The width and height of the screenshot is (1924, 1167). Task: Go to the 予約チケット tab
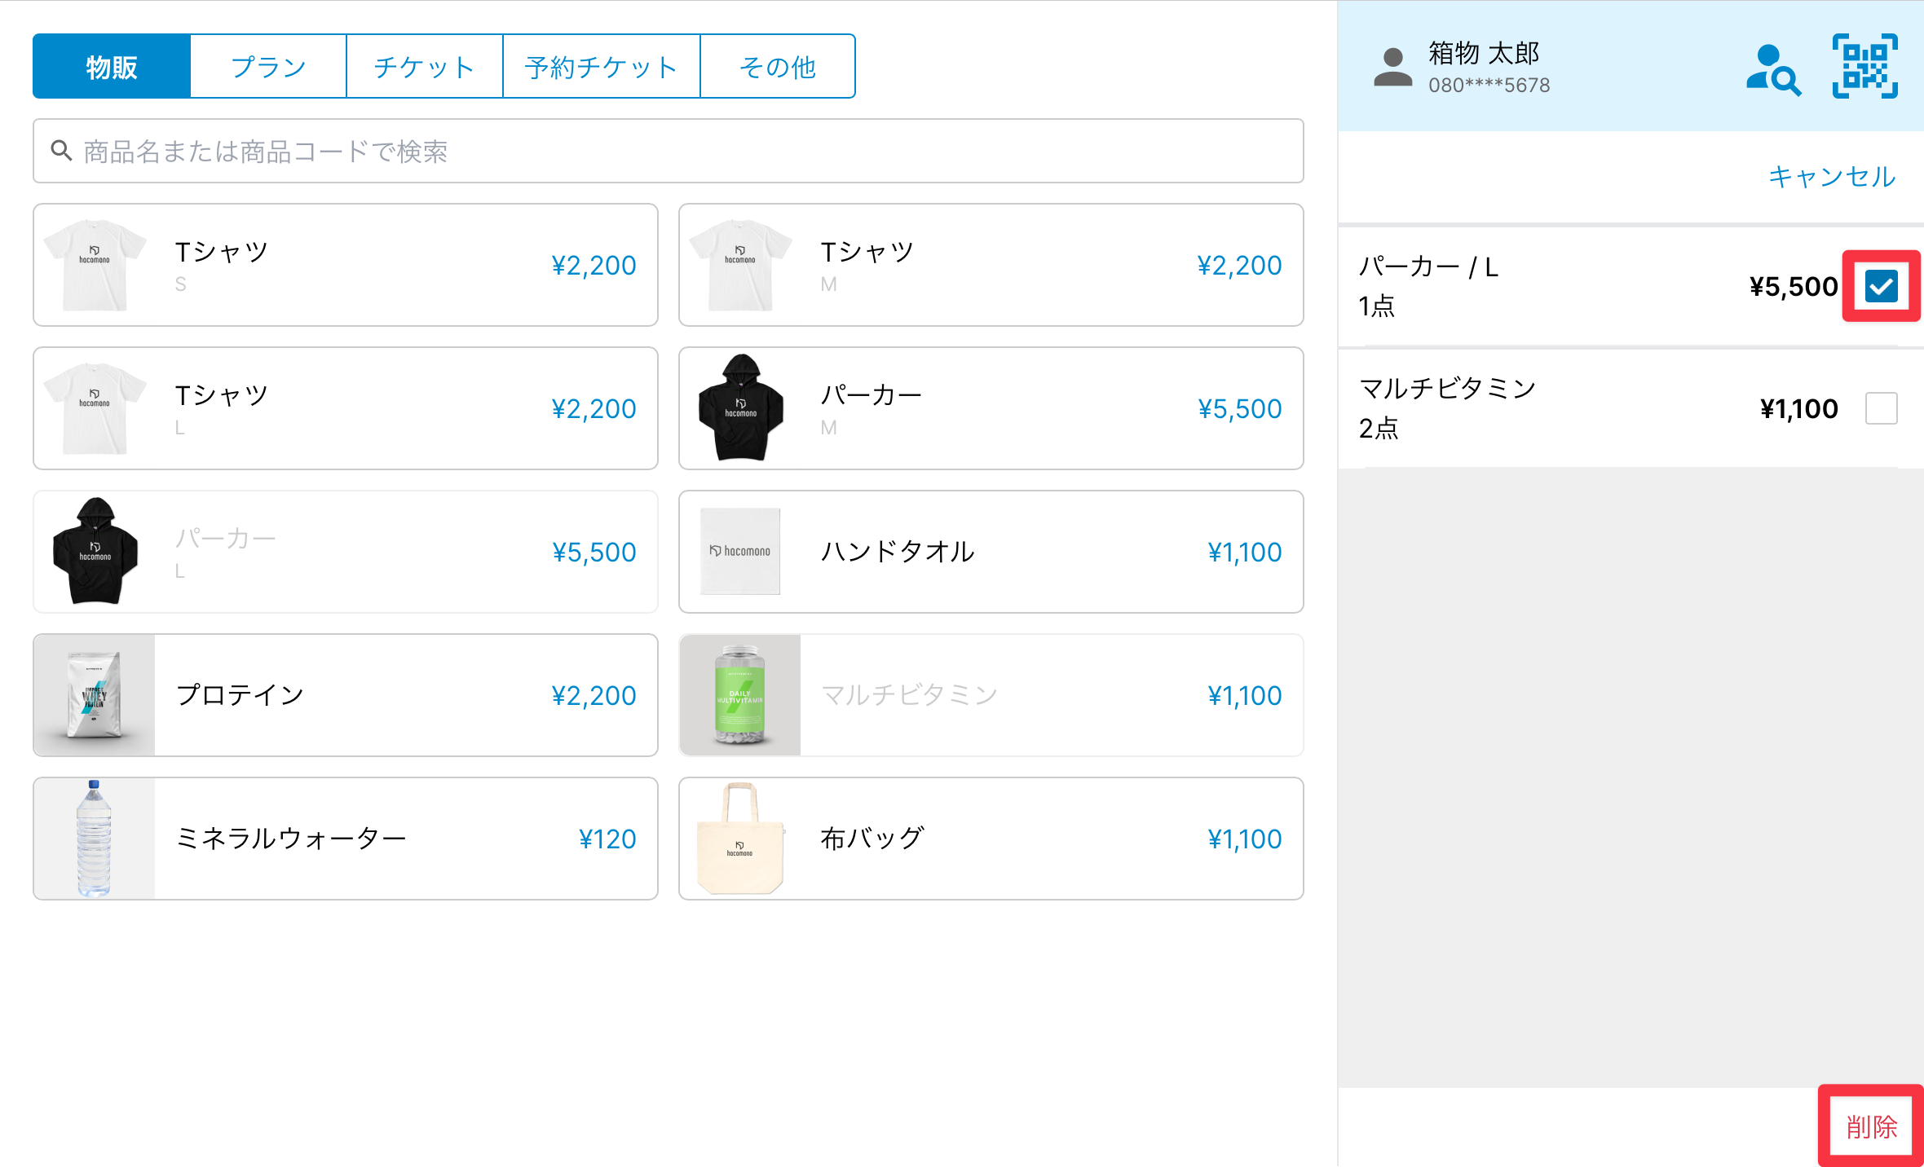point(602,66)
